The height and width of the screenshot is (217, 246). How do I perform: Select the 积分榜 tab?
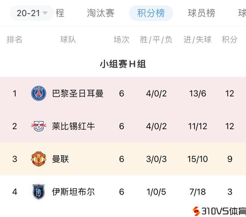151,13
